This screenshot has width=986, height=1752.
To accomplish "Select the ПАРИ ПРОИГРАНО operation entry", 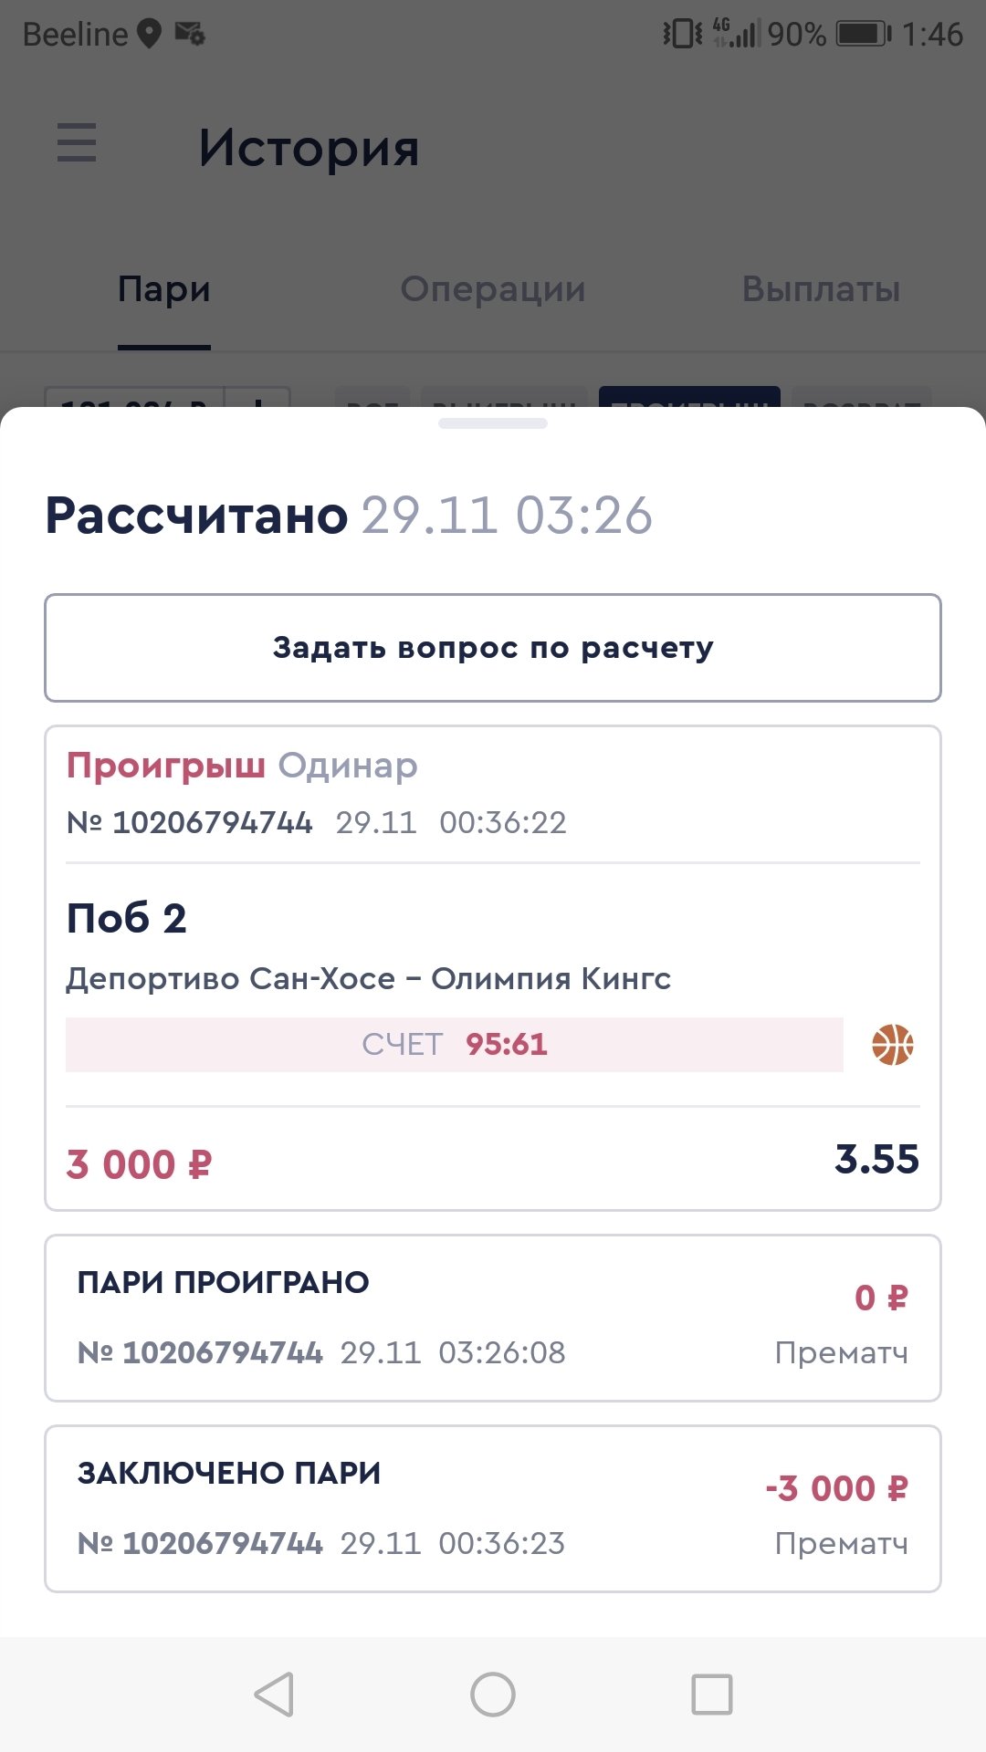I will (493, 1318).
